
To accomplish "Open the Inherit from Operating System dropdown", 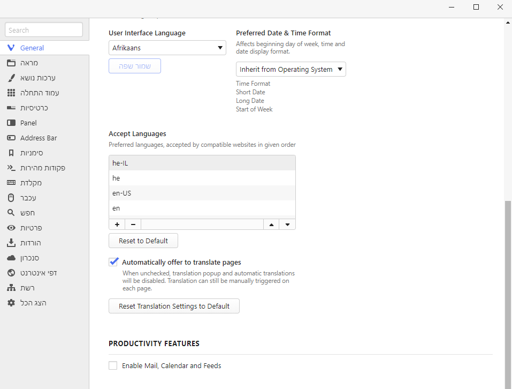I will [291, 69].
